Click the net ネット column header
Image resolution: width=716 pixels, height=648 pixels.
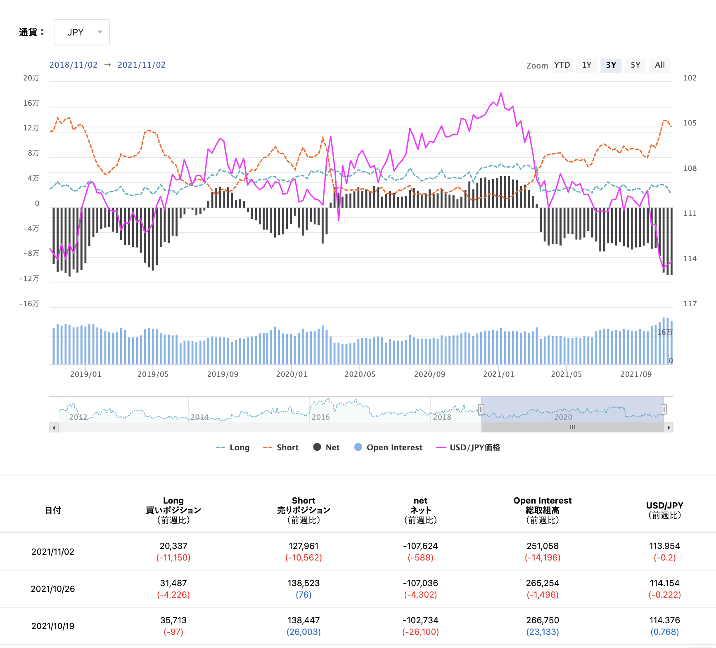pyautogui.click(x=420, y=511)
